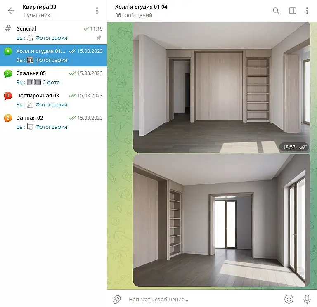Click the Фотография text in General row
Screen dimensions: 317x307
(51, 38)
